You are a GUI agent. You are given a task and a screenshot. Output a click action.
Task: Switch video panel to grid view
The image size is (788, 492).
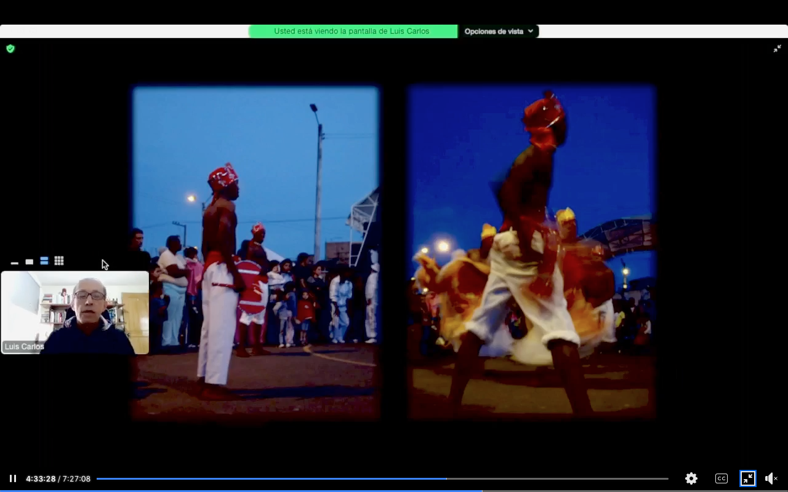[59, 261]
